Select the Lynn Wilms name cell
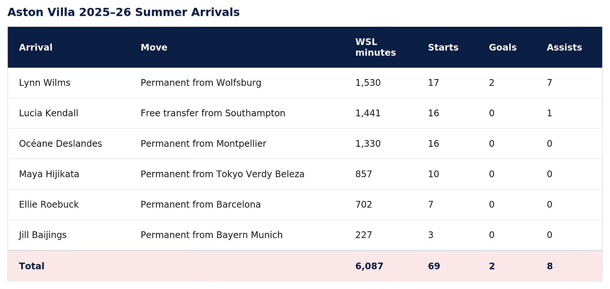 pos(44,83)
